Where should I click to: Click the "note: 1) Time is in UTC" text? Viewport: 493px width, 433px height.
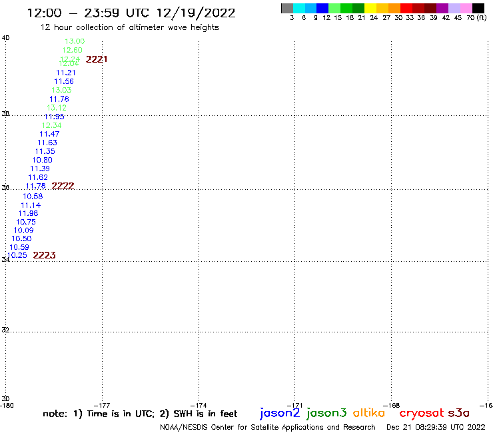coord(99,414)
